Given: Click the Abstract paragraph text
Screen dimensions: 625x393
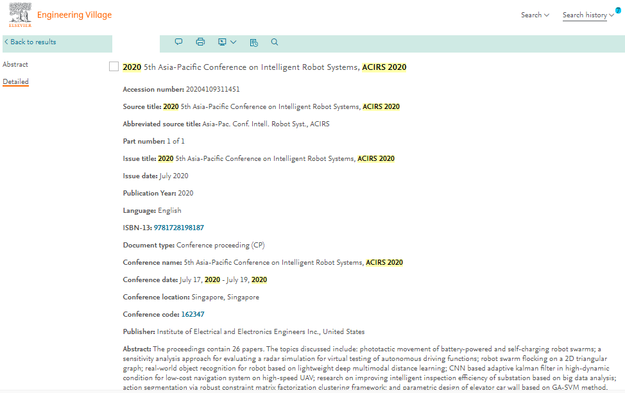Looking at the screenshot, I should click(370, 368).
